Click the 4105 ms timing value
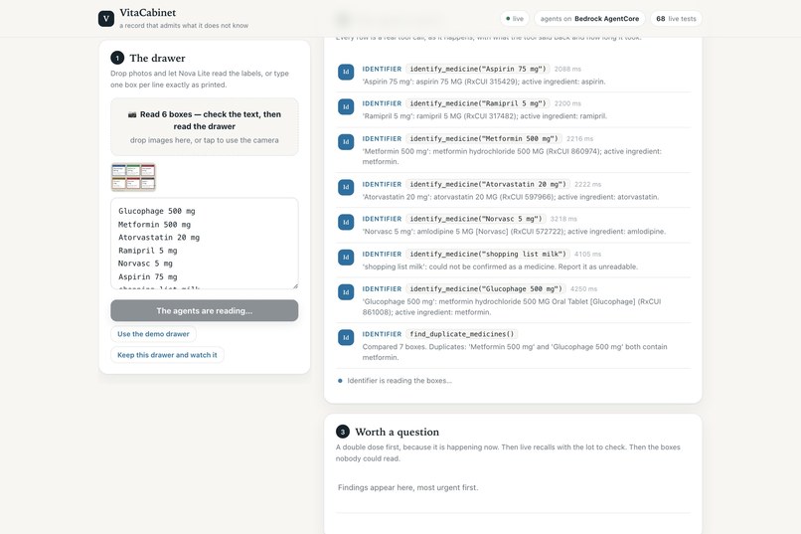The height and width of the screenshot is (534, 801). (x=588, y=255)
